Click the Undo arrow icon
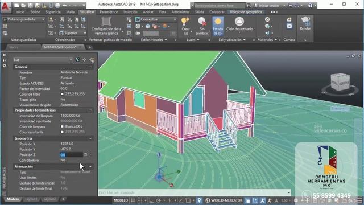Image resolution: width=364 pixels, height=205 pixels. coord(65,5)
